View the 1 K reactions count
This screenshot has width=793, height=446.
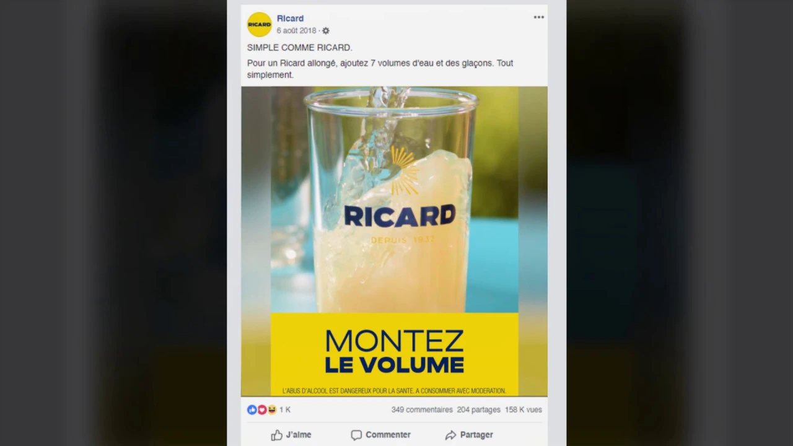pos(285,409)
